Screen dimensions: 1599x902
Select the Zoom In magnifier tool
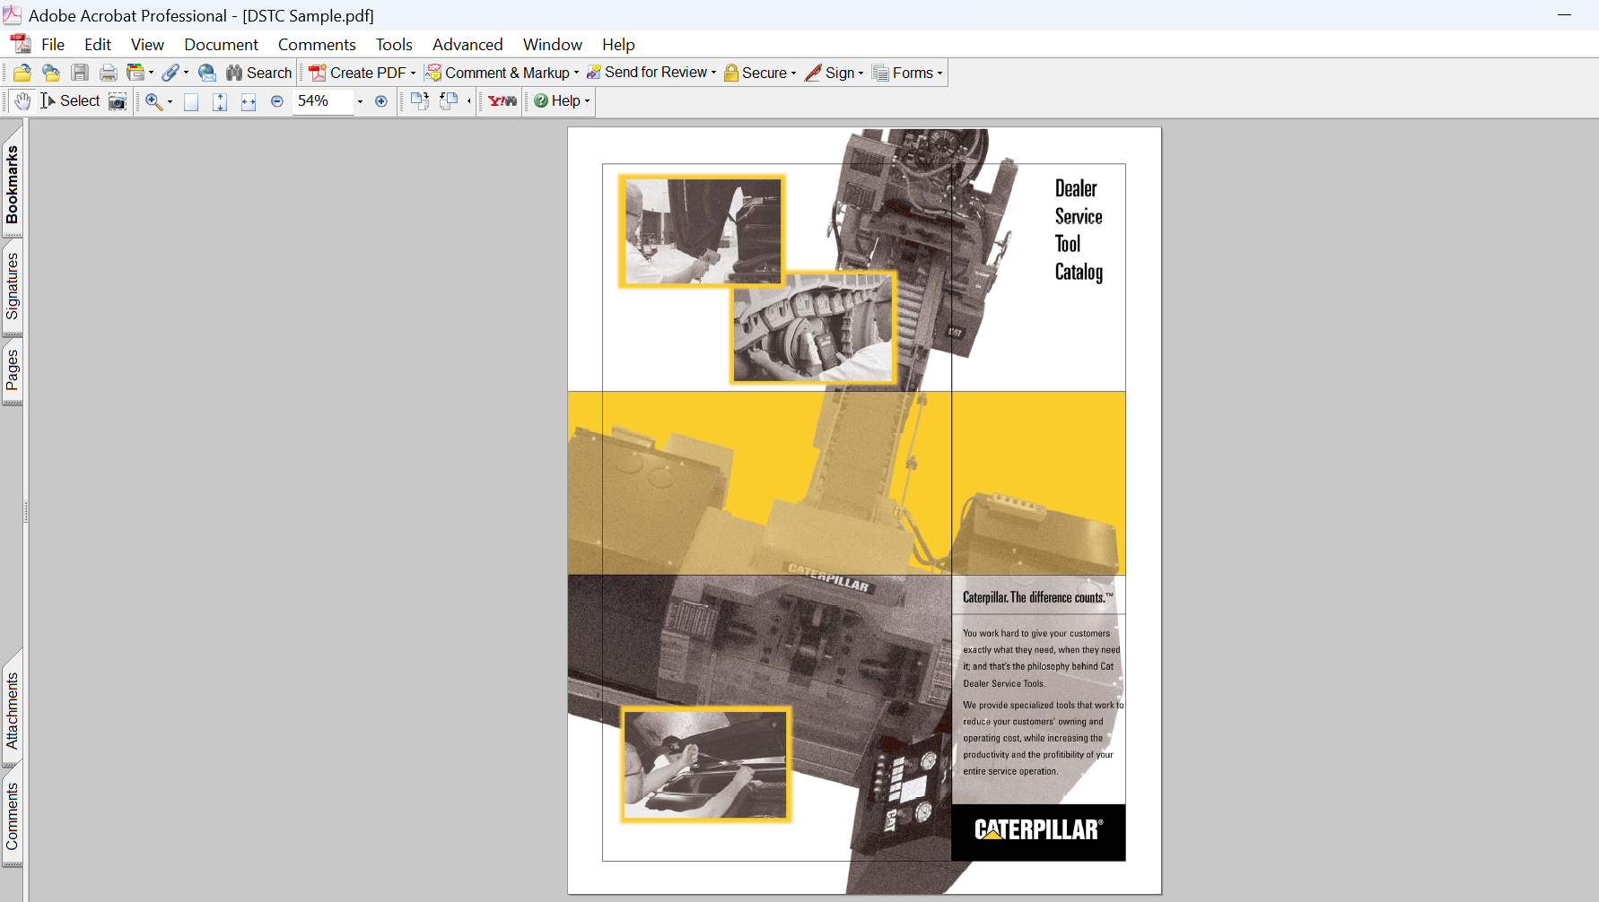point(153,101)
